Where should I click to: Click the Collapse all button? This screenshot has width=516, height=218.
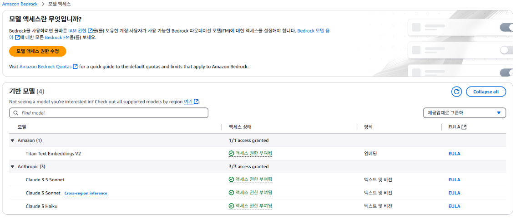[486, 92]
